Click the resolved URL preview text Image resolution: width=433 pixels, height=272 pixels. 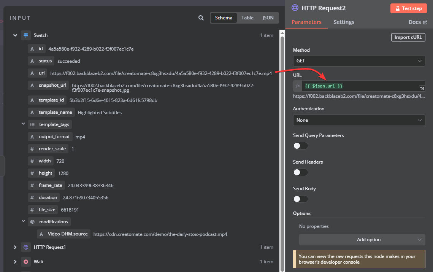pos(359,97)
